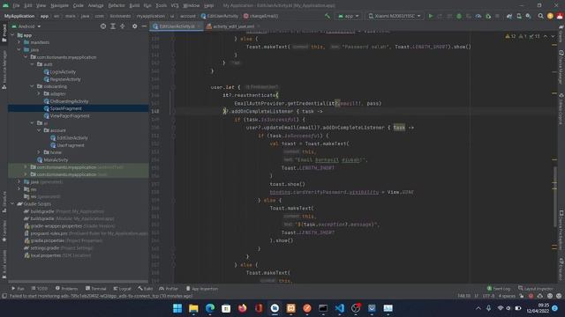Collapse the auth package
This screenshot has width=565, height=317.
click(x=33, y=64)
